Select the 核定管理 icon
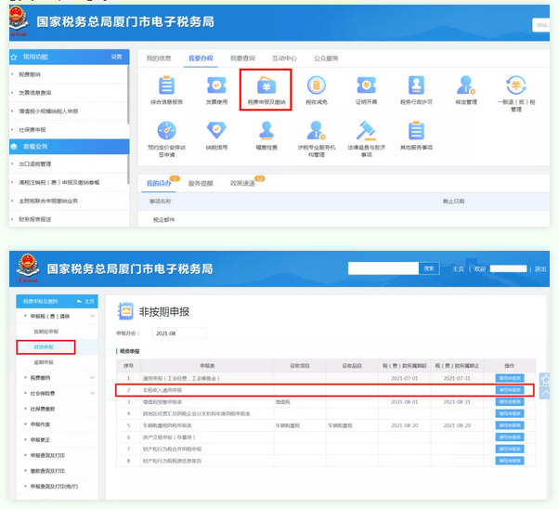Screen dimensions: 559x509 pyautogui.click(x=465, y=87)
